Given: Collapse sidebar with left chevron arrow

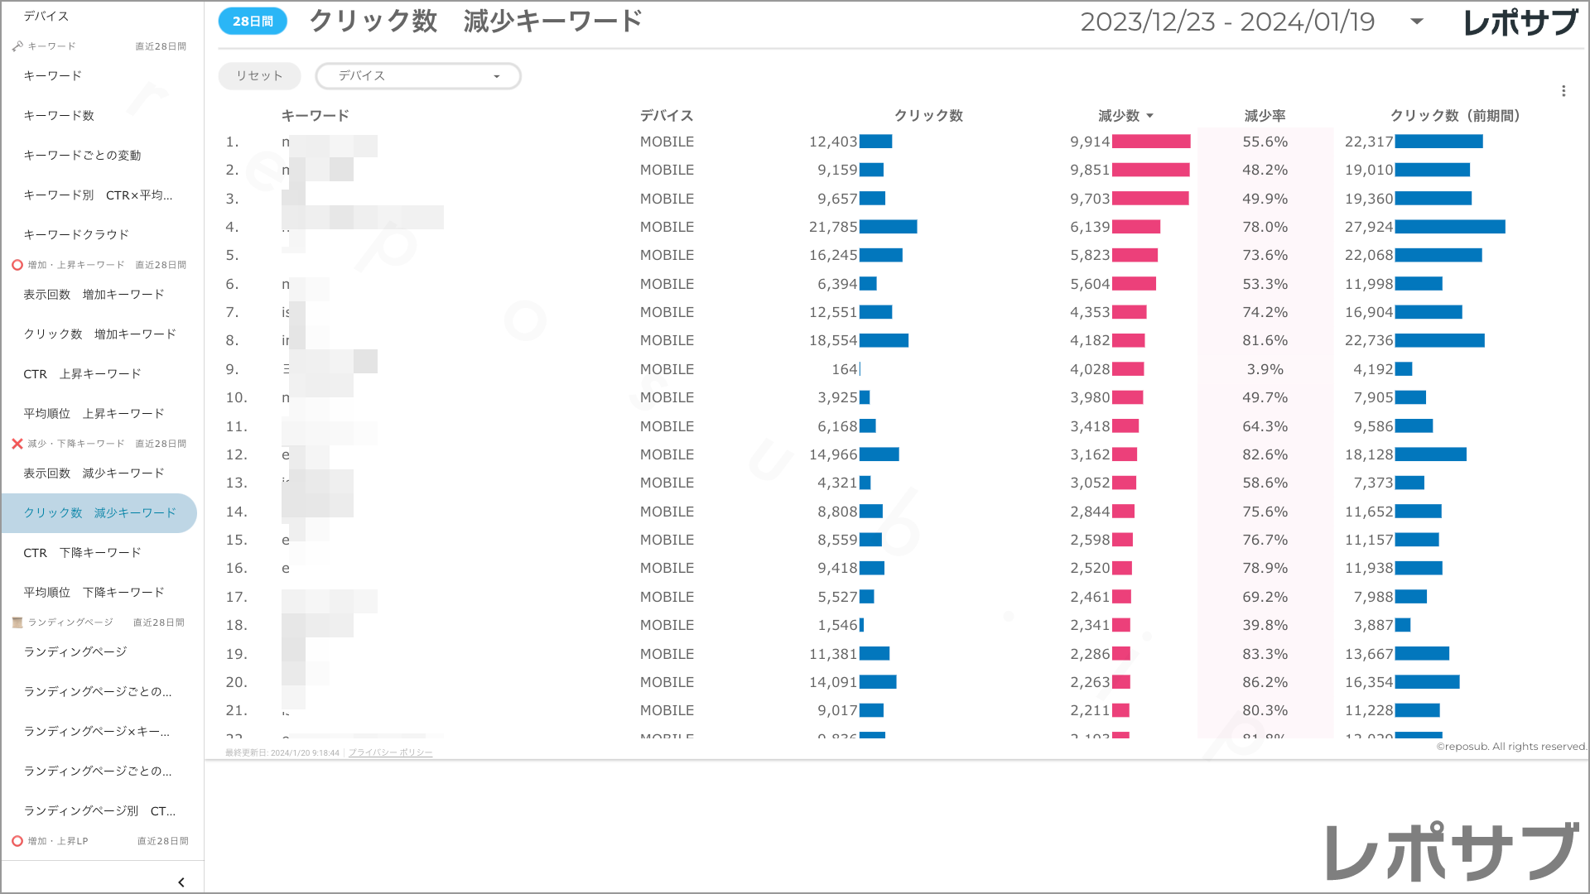Looking at the screenshot, I should click(181, 882).
